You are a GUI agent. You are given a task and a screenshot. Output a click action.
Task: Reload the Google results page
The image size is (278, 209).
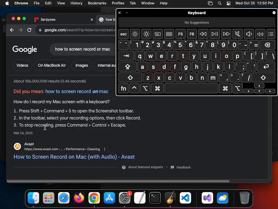coord(29,30)
